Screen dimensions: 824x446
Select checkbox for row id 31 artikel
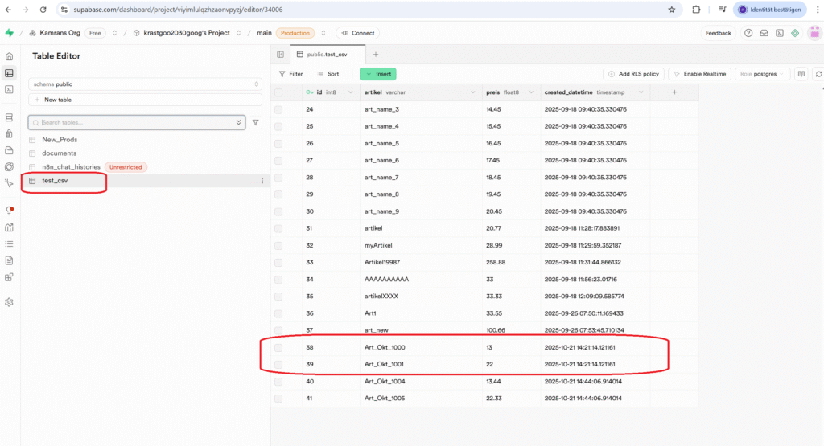(x=278, y=228)
